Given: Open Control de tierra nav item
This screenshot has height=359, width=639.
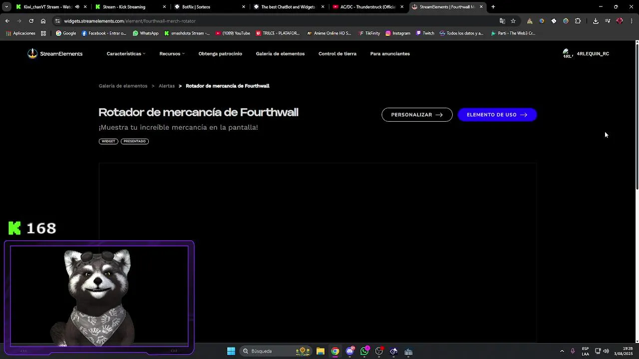Looking at the screenshot, I should [x=337, y=54].
